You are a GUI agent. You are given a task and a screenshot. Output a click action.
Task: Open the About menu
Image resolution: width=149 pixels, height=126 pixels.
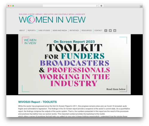(x=22, y=30)
